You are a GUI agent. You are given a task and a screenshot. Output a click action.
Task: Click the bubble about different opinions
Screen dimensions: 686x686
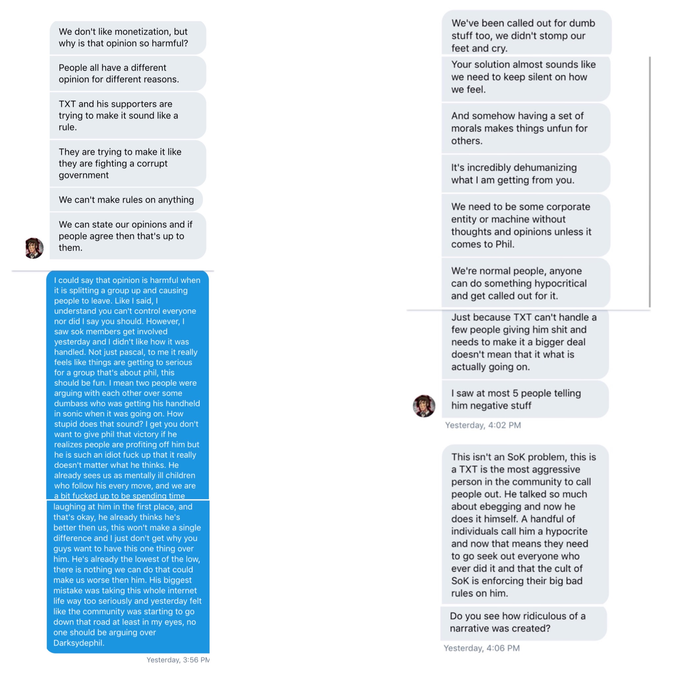click(x=128, y=74)
